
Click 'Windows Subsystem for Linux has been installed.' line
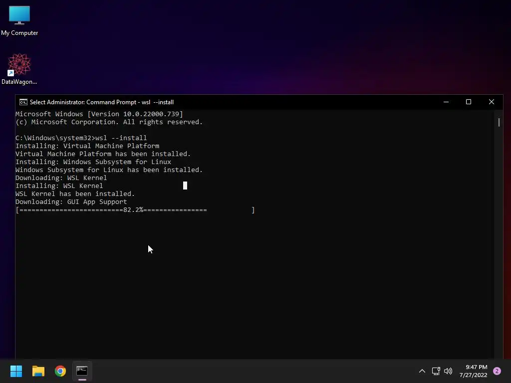tap(109, 170)
